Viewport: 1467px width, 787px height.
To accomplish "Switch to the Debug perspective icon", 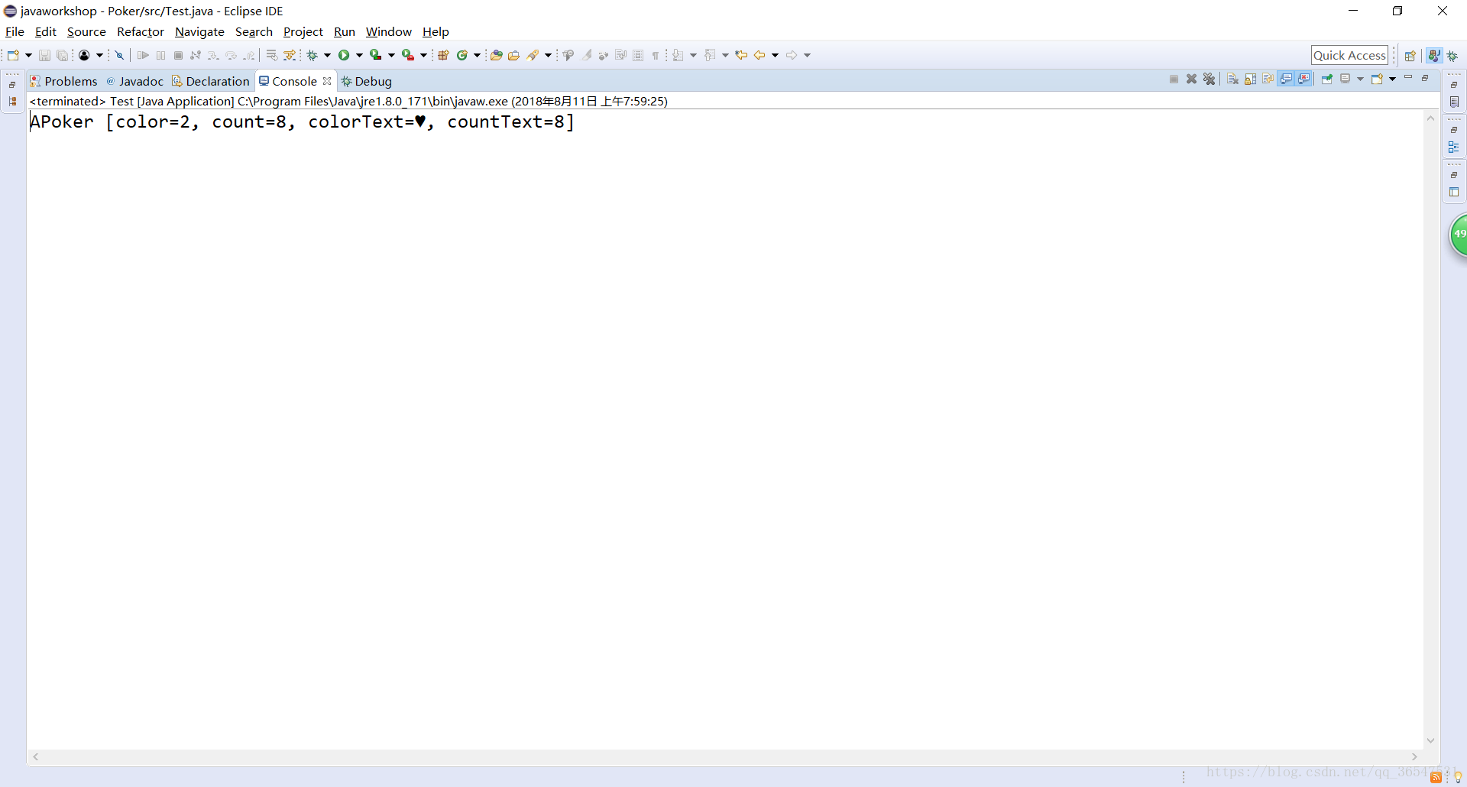I will click(x=1452, y=55).
